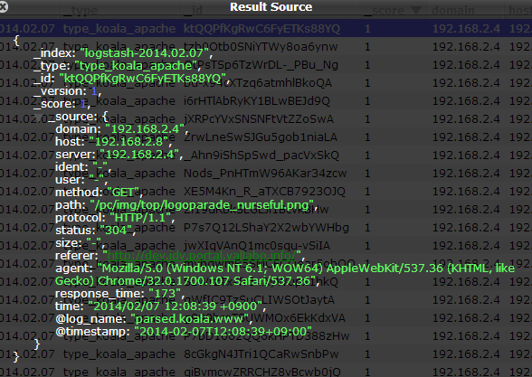Screen dimensions: 532x377
Task: Click the path value logoparade_nurseful.png
Action: coord(203,204)
